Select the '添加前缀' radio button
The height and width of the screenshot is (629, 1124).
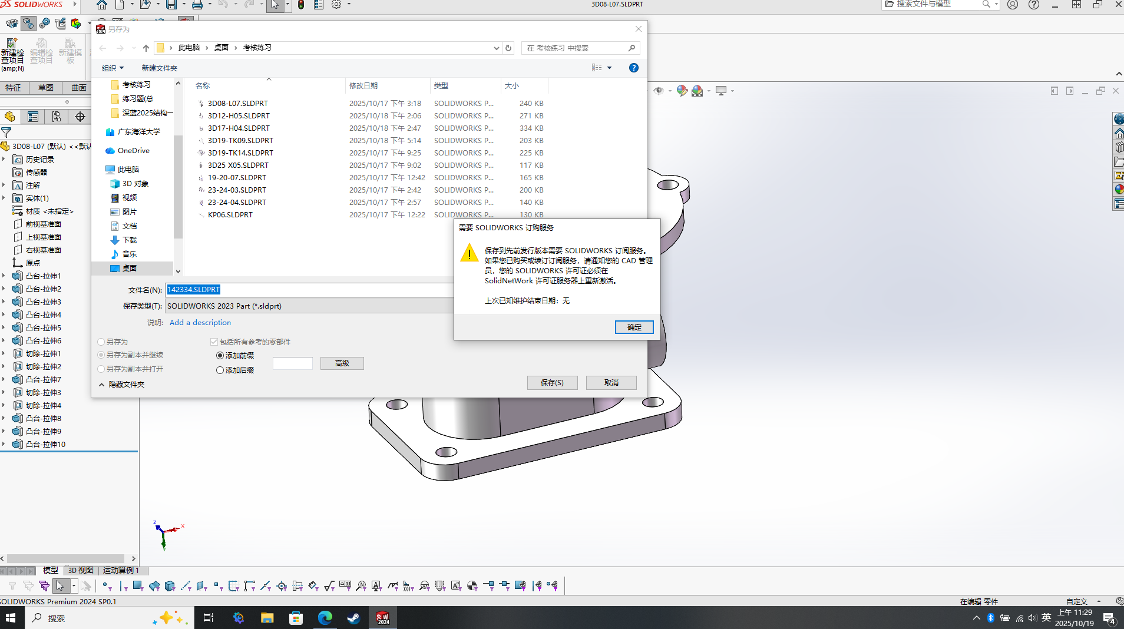coord(220,356)
